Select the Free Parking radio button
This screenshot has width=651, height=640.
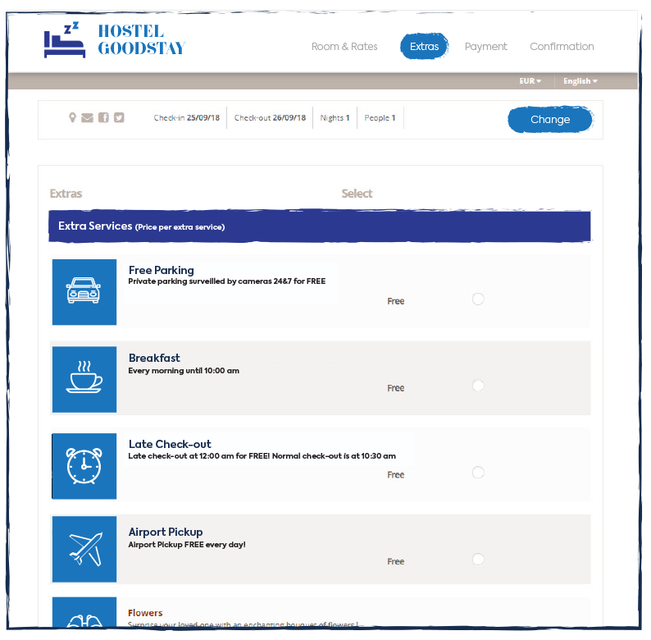478,299
